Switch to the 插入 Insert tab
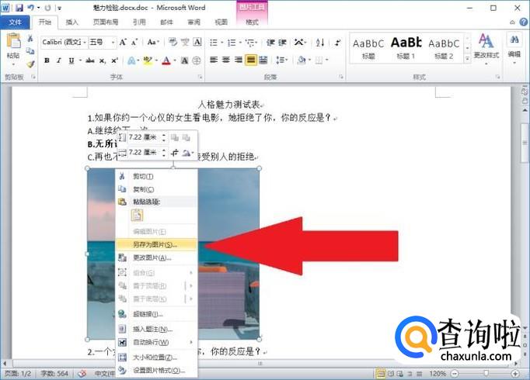The image size is (530, 380). [71, 22]
